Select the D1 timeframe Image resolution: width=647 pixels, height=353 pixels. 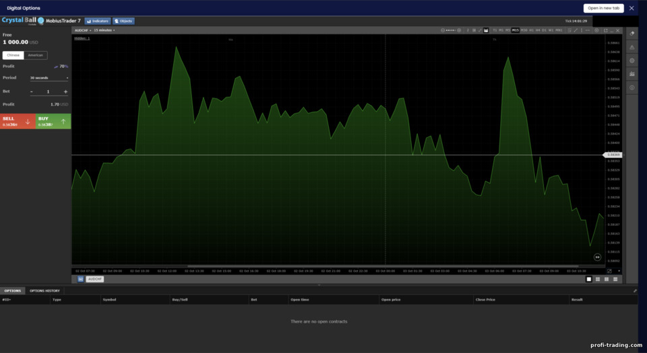[x=545, y=30]
